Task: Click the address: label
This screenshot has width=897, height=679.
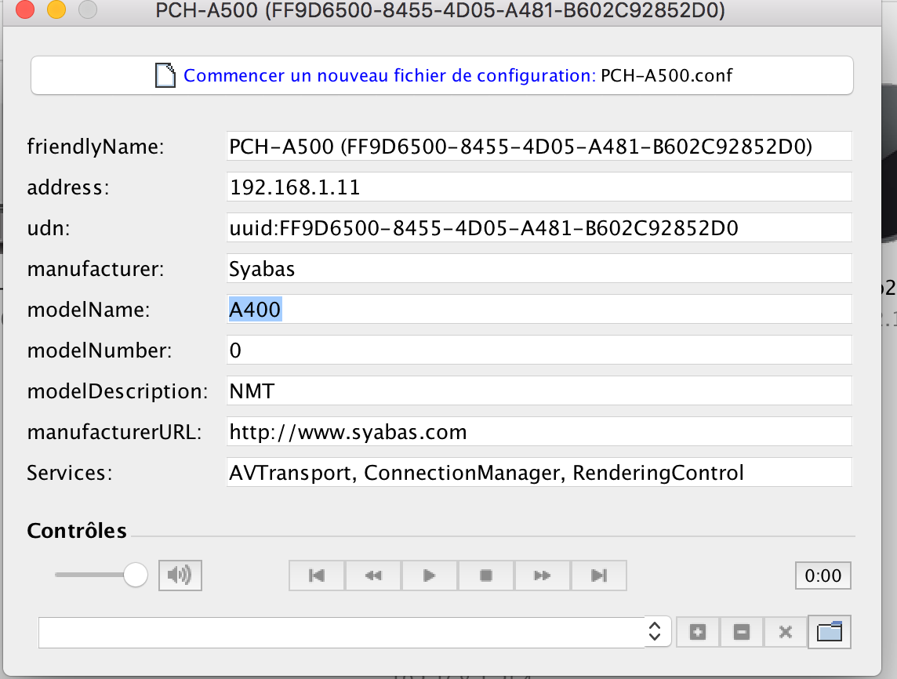Action: click(x=68, y=187)
